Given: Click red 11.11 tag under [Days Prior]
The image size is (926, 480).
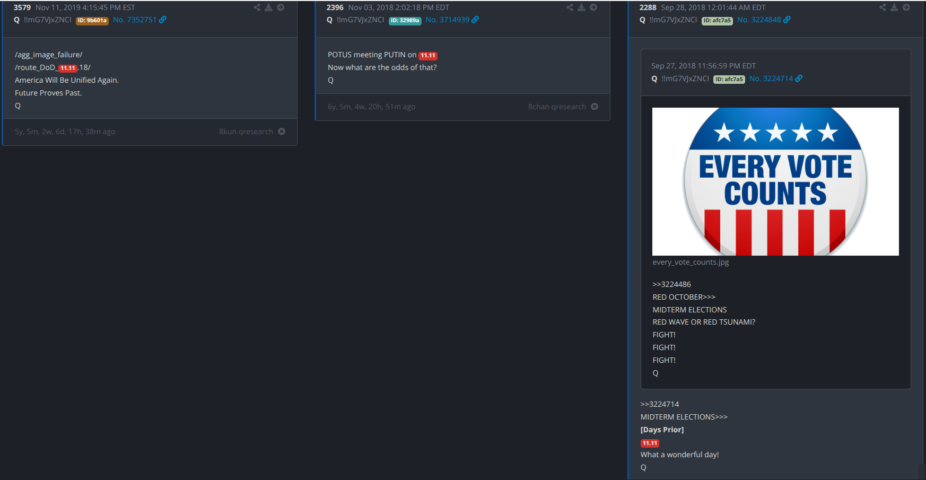Looking at the screenshot, I should pos(650,443).
